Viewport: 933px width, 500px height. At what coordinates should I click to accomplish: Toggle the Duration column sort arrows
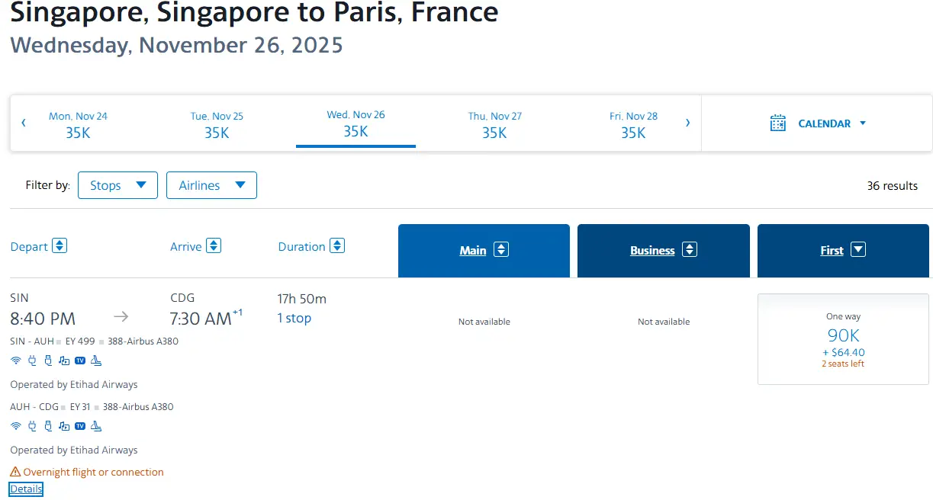pyautogui.click(x=337, y=246)
